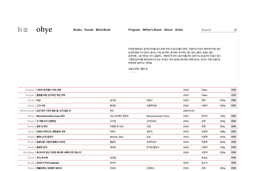
Task: Click the 포스터 category cell
Action: click(204, 163)
